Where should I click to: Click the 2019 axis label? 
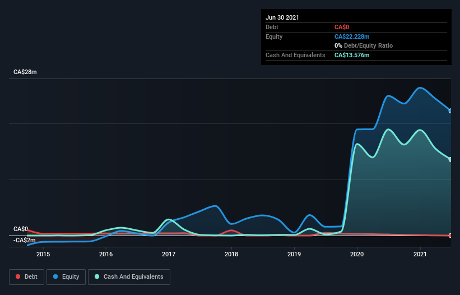pos(294,254)
